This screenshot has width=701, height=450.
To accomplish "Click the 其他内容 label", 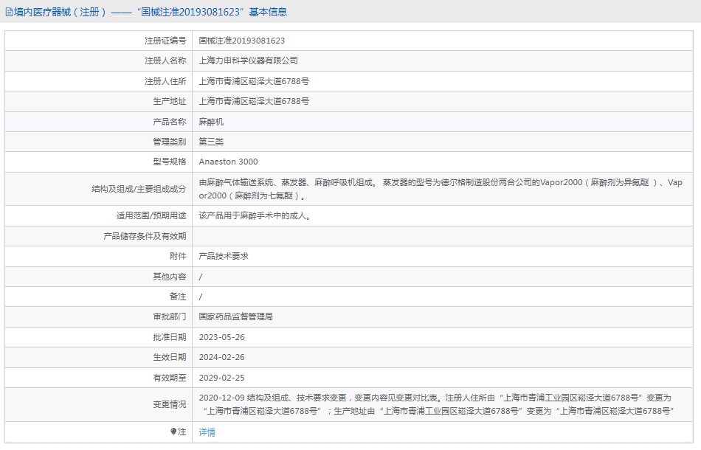I will [170, 277].
